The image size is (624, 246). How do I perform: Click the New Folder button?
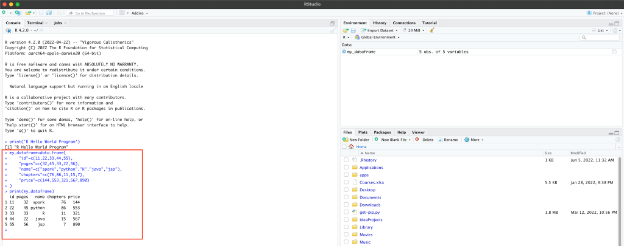tap(357, 139)
